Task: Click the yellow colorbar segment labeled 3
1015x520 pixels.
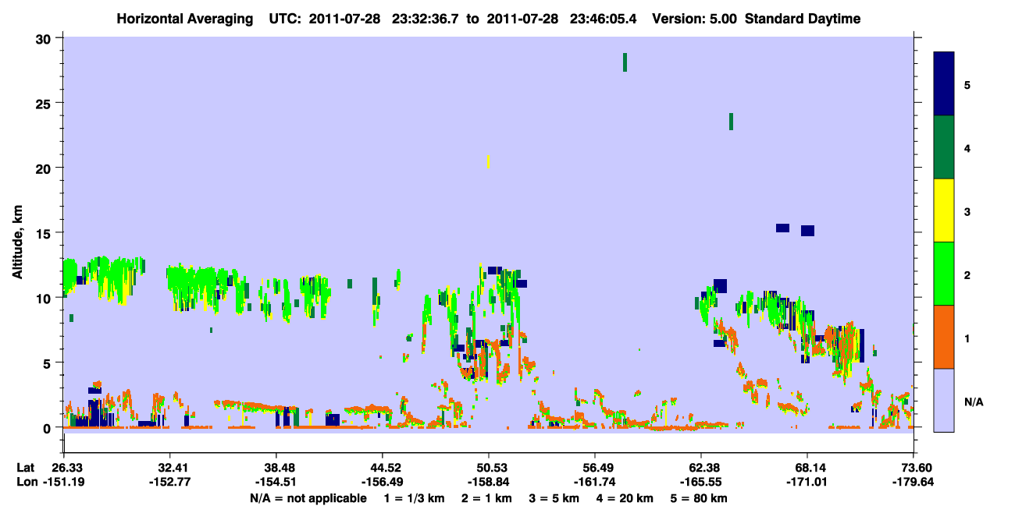Action: (944, 210)
